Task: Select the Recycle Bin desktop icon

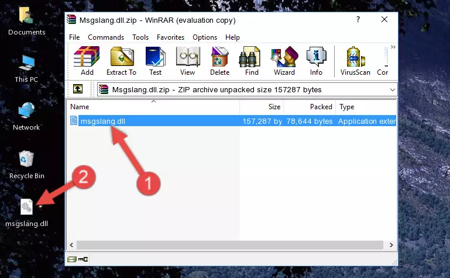Action: click(27, 165)
